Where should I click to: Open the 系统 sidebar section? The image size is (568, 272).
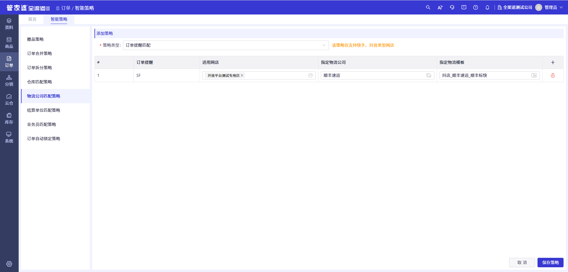(9, 137)
